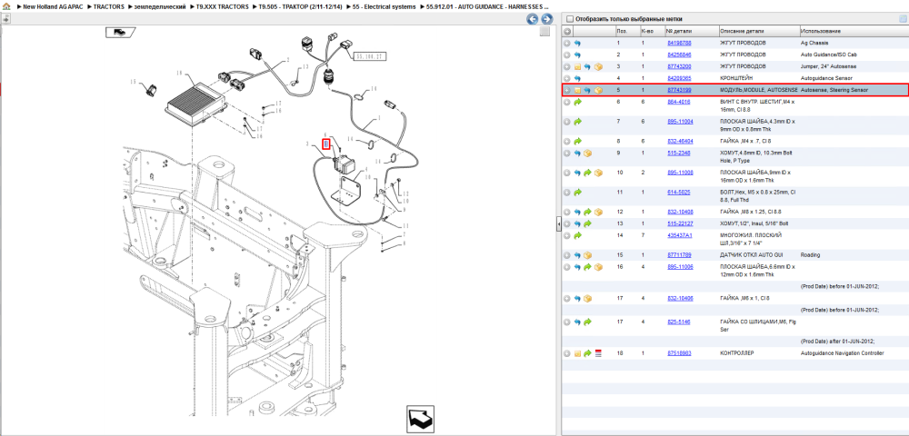This screenshot has width=909, height=436.
Task: Click blue arrow icon for part 84198788
Action: tap(577, 44)
